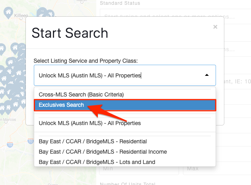
Task: Open the Standard Status input field
Action: click(175, 16)
